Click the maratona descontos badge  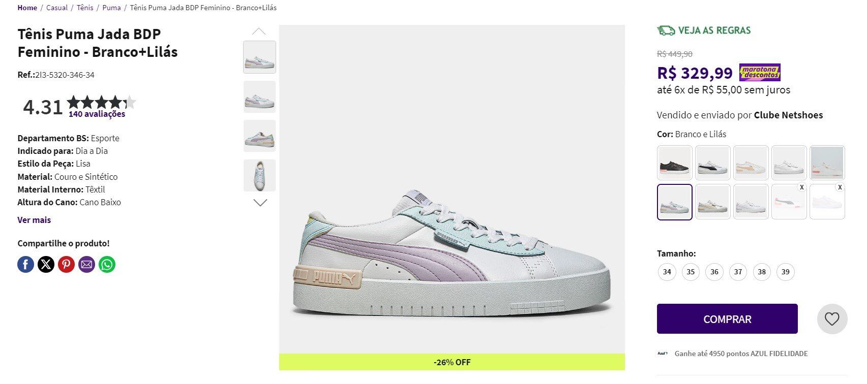(x=760, y=73)
